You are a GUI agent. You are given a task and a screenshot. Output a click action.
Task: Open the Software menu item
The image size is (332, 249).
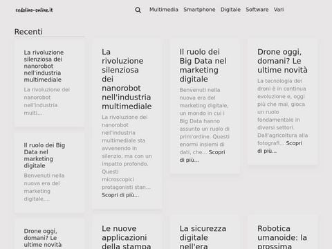257,10
